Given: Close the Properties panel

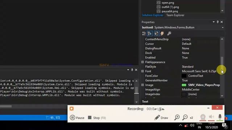Looking at the screenshot, I should (221, 22).
